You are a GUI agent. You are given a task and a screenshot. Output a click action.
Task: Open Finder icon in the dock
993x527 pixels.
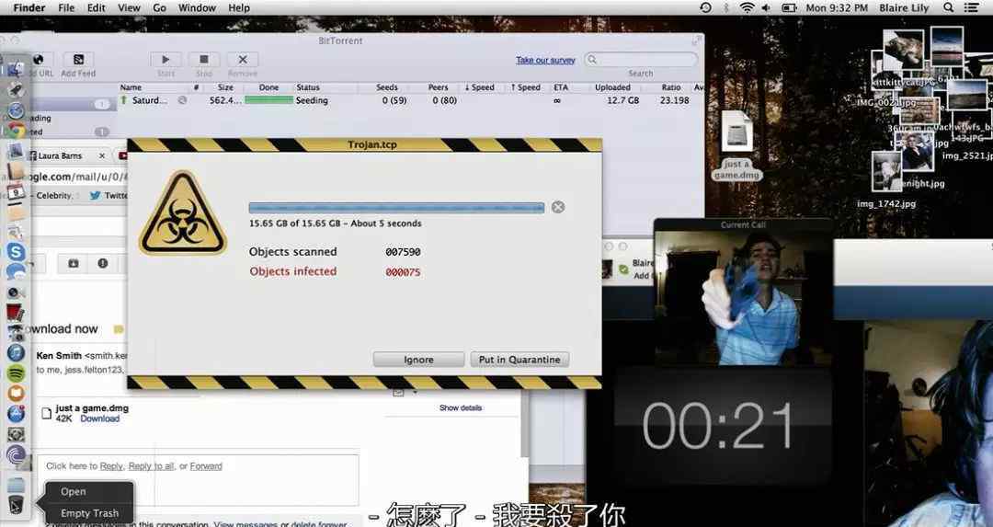[x=16, y=68]
